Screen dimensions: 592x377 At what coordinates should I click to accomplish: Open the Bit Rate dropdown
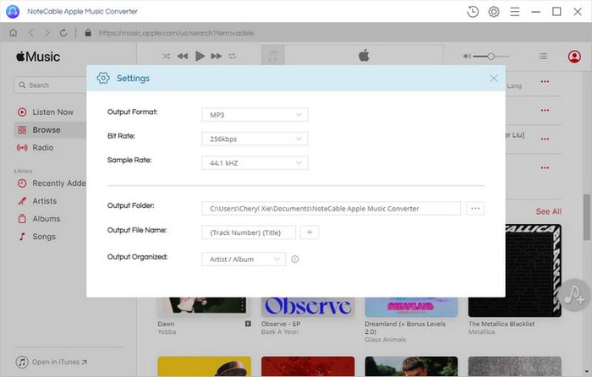[x=255, y=139]
